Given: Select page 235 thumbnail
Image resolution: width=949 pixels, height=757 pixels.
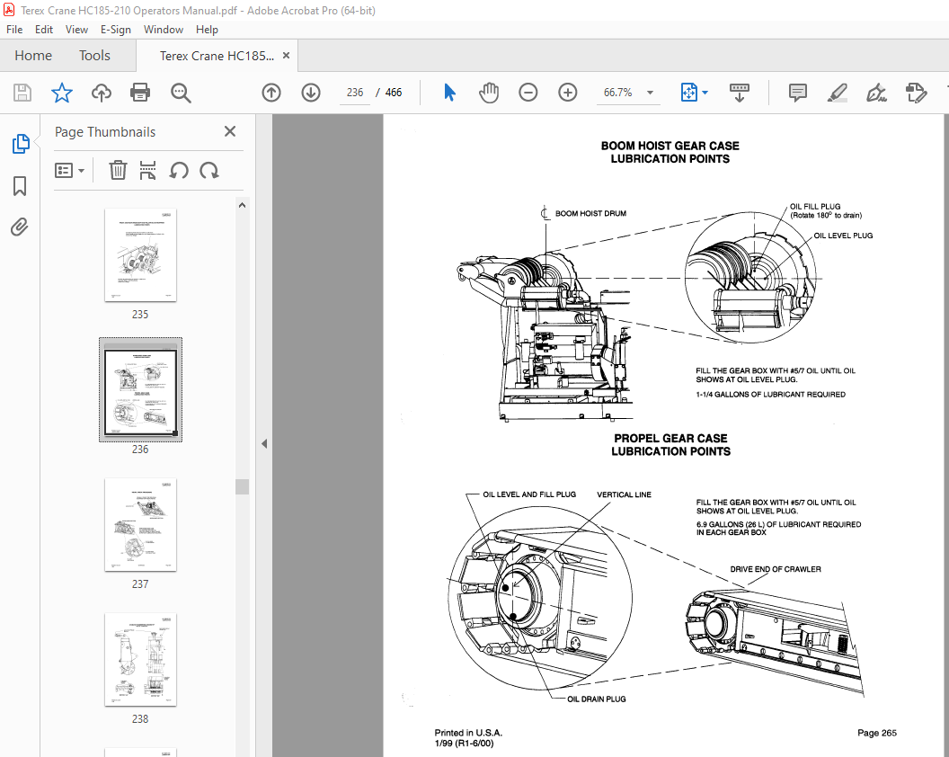Looking at the screenshot, I should tap(140, 255).
